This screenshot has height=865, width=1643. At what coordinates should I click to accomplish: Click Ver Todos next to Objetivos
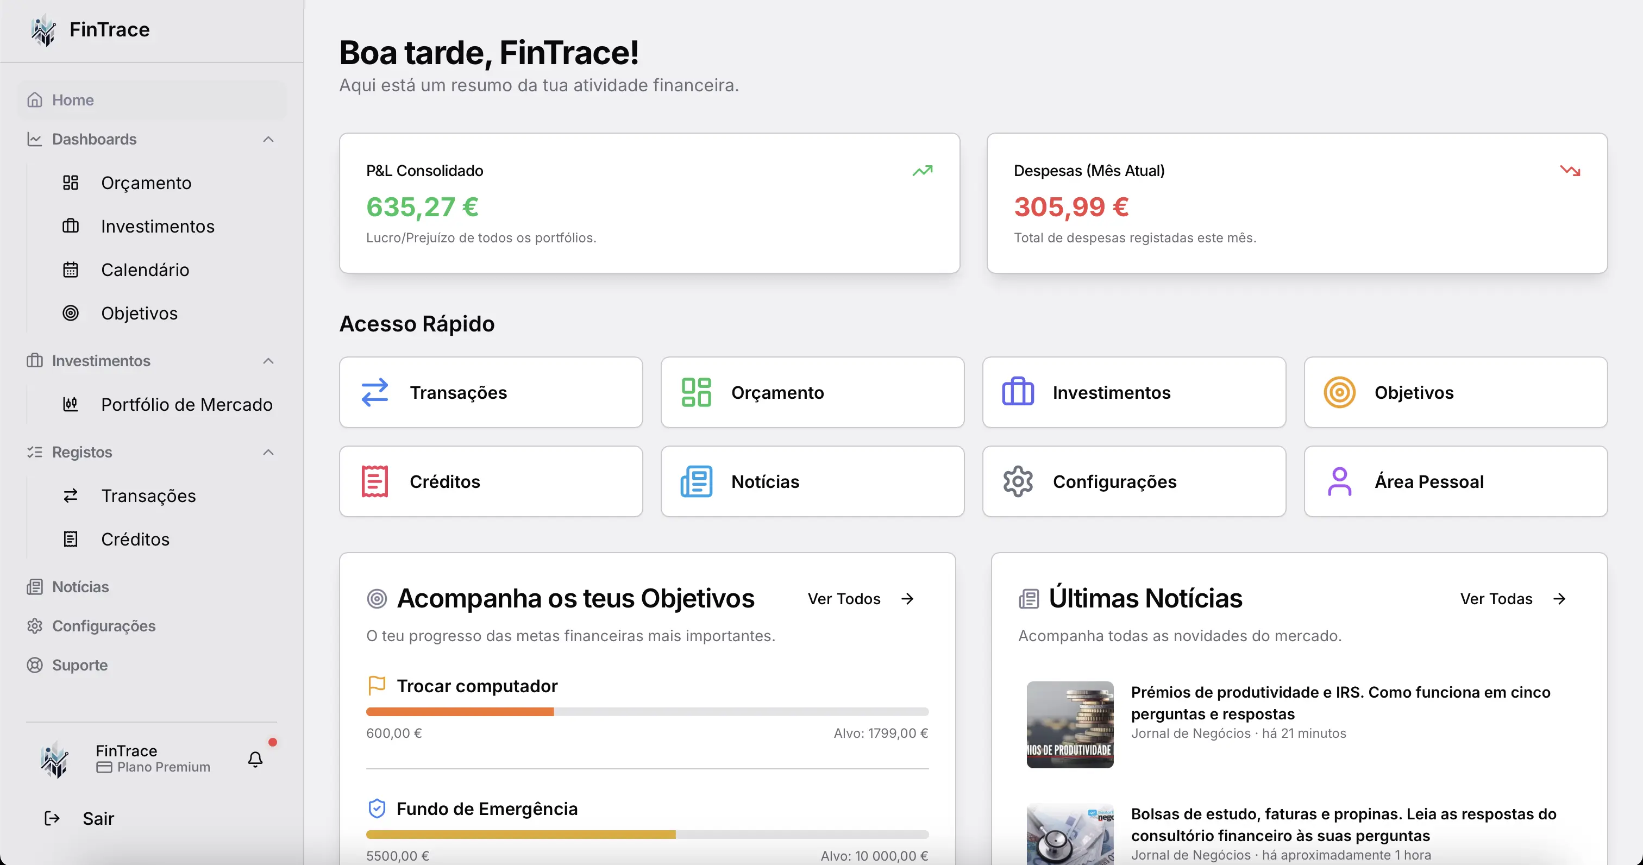[x=844, y=598]
